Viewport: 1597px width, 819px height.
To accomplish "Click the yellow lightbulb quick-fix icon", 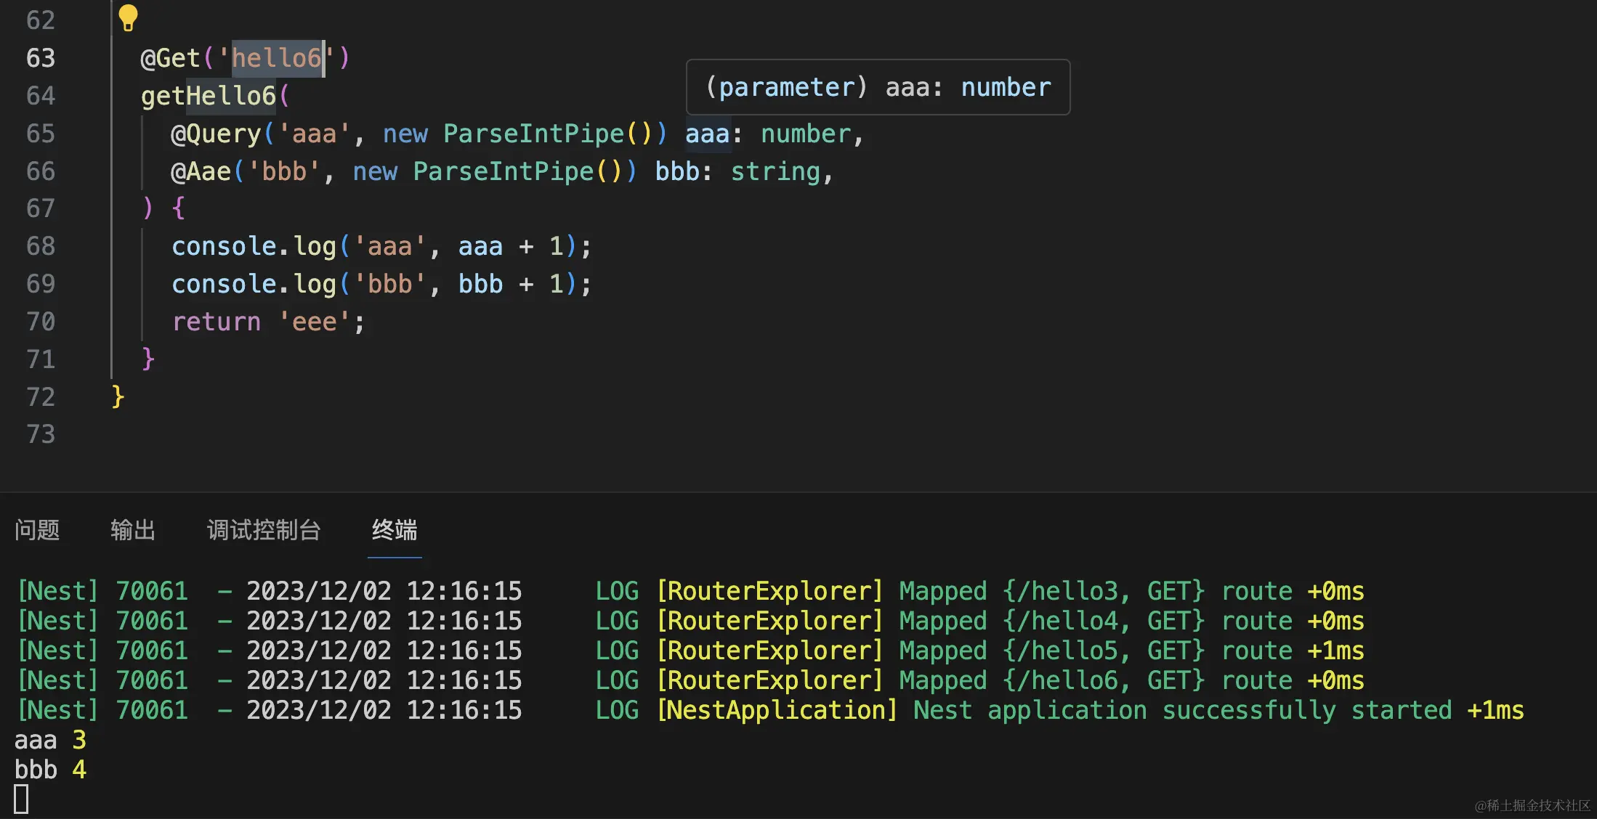I will click(128, 17).
